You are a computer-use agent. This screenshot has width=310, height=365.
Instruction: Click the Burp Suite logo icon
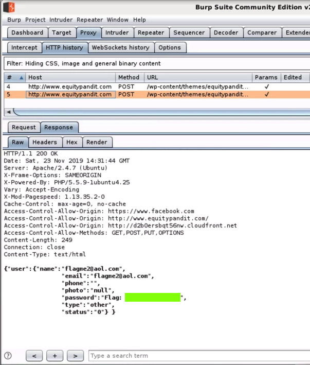[x=9, y=7]
